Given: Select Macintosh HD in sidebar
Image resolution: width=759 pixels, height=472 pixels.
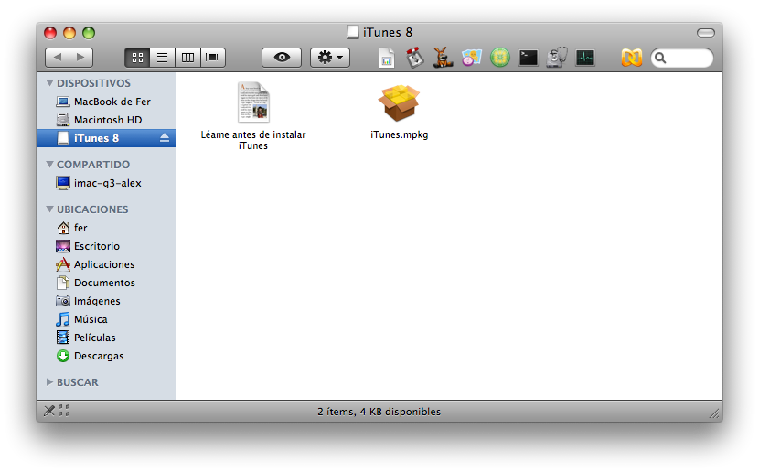Looking at the screenshot, I should (106, 120).
